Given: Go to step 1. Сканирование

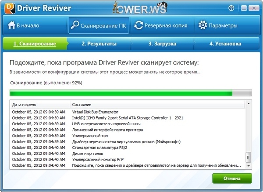Looking at the screenshot, I should tap(35, 44).
